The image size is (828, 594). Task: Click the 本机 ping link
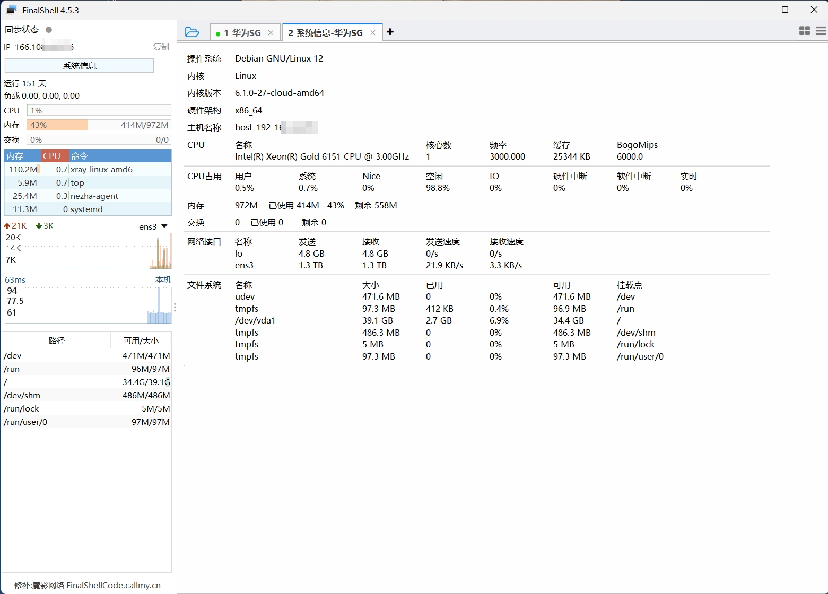click(163, 279)
